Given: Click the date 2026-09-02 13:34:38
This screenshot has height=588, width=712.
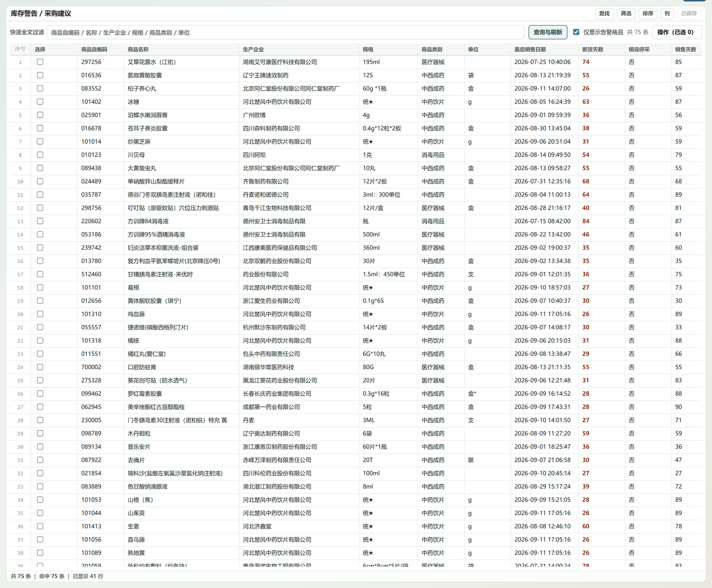Looking at the screenshot, I should coord(543,261).
